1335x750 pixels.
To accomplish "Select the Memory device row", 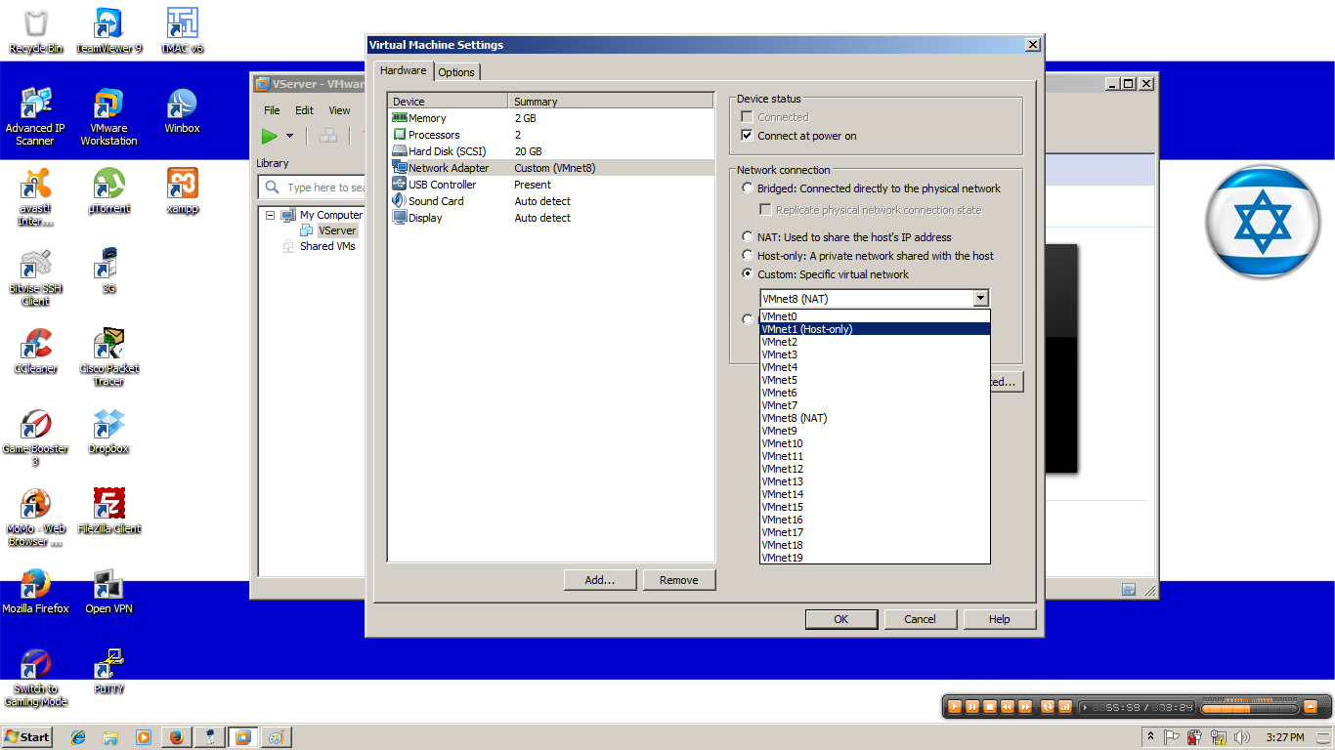I will tap(551, 118).
